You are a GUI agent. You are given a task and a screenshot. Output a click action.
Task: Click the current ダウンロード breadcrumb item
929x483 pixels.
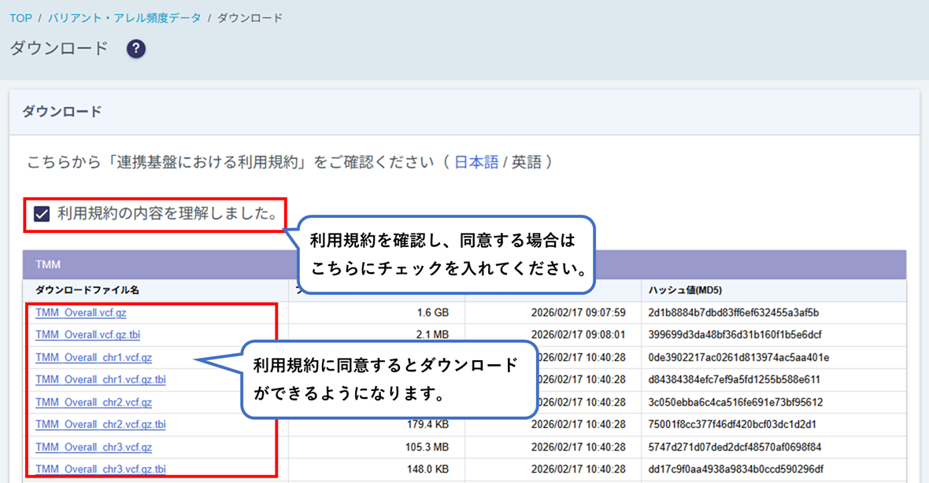click(250, 17)
